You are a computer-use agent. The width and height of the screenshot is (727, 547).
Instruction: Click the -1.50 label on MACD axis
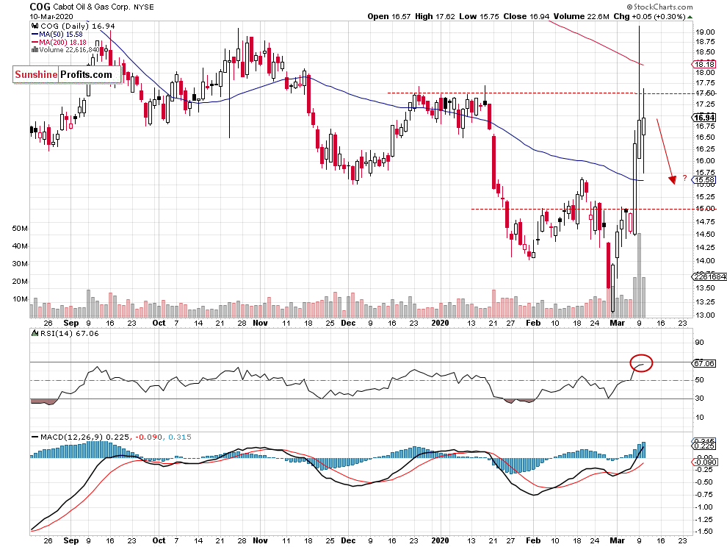click(x=705, y=532)
